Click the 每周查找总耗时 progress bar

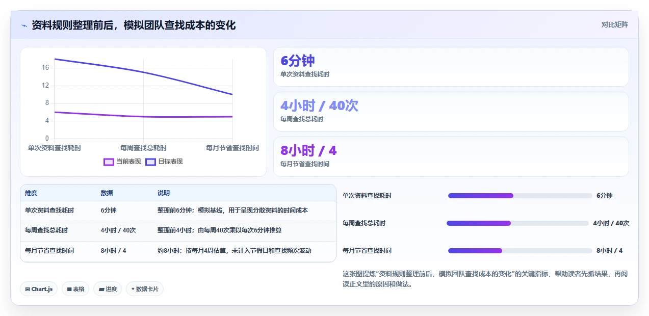point(517,223)
